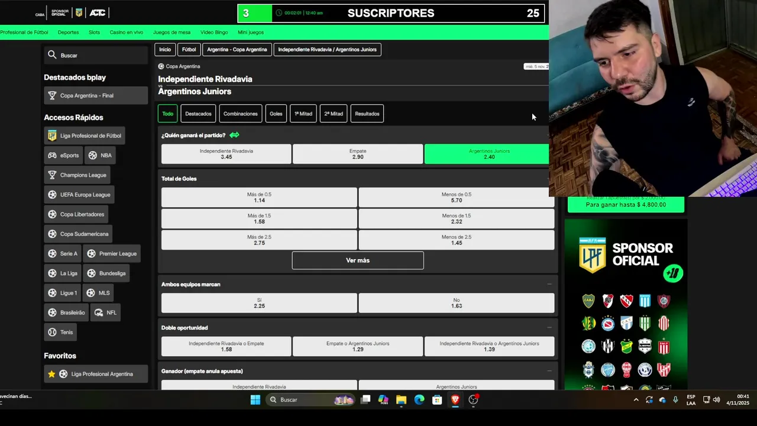Viewport: 757px width, 426px height.
Task: Open the Ligue 1 shortcut
Action: pos(63,293)
